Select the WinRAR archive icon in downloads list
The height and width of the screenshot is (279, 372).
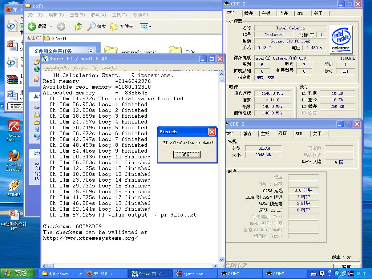click(x=12, y=80)
